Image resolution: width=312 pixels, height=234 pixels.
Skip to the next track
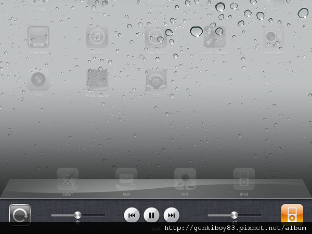171,215
